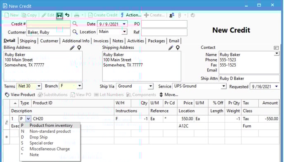Click the View Product button
This screenshot has height=162, width=284.
tap(20, 95)
